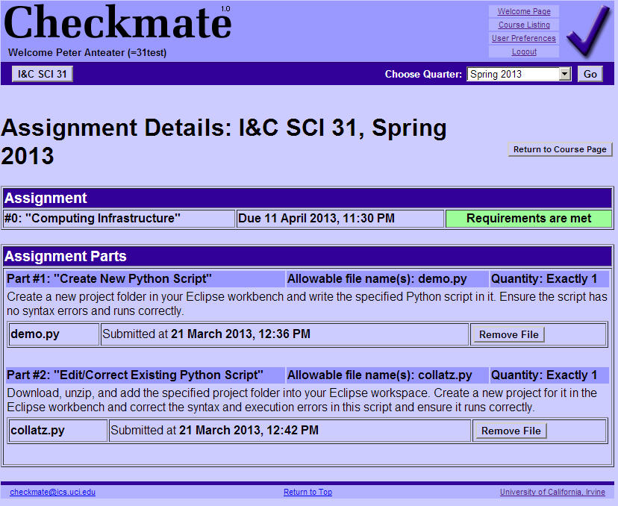Open User Preferences

[524, 38]
